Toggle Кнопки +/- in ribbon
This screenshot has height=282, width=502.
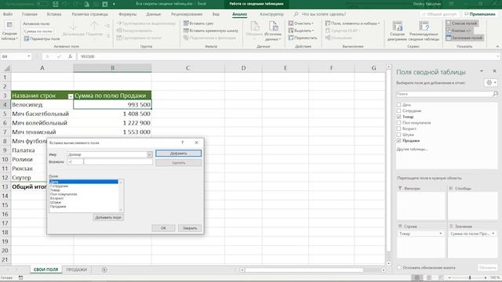(x=459, y=31)
